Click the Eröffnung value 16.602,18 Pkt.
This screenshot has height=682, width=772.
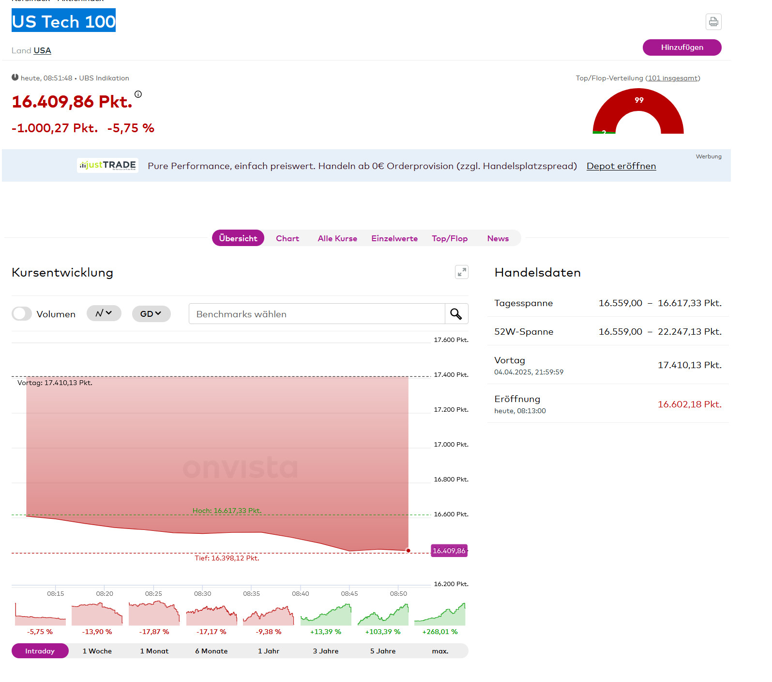[689, 404]
